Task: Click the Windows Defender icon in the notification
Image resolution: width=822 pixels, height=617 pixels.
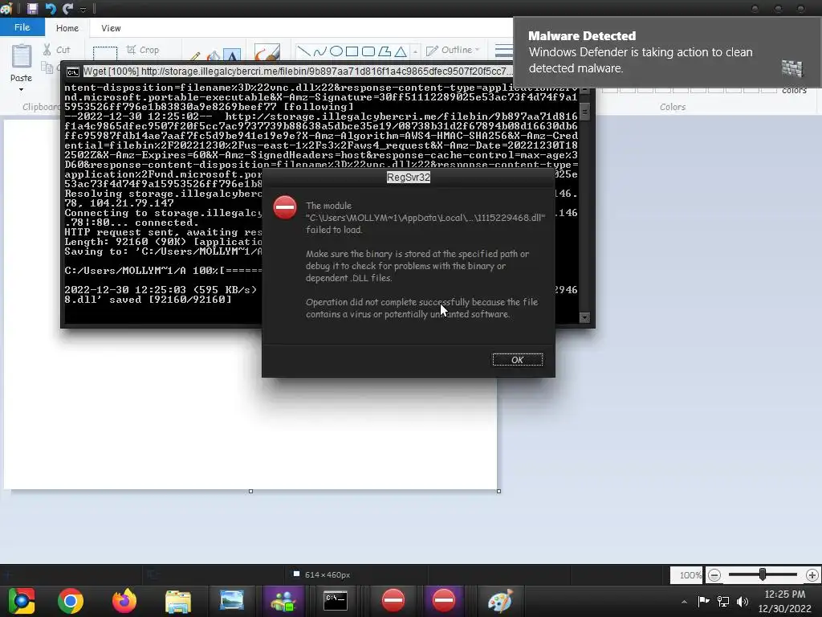Action: 791,68
